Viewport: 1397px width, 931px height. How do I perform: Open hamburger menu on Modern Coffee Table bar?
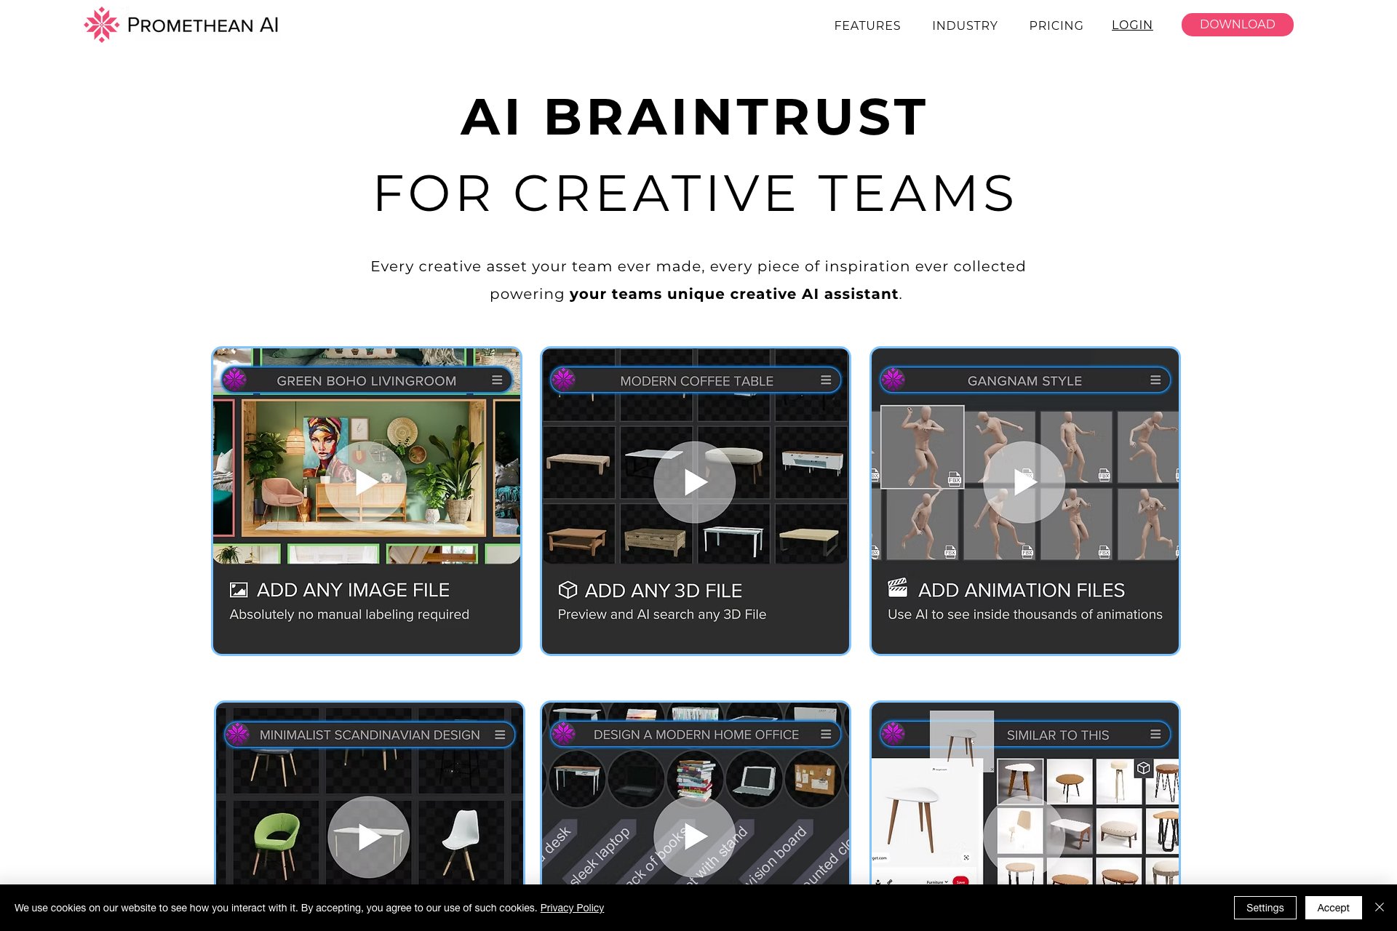826,380
